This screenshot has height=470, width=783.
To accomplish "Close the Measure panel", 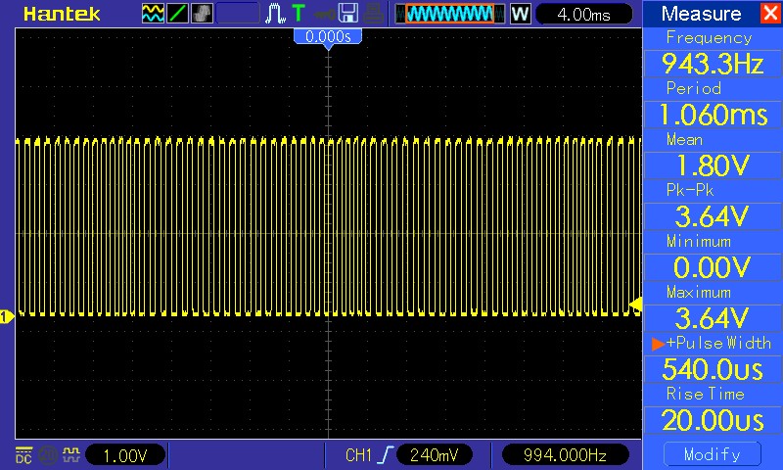I will (x=770, y=14).
